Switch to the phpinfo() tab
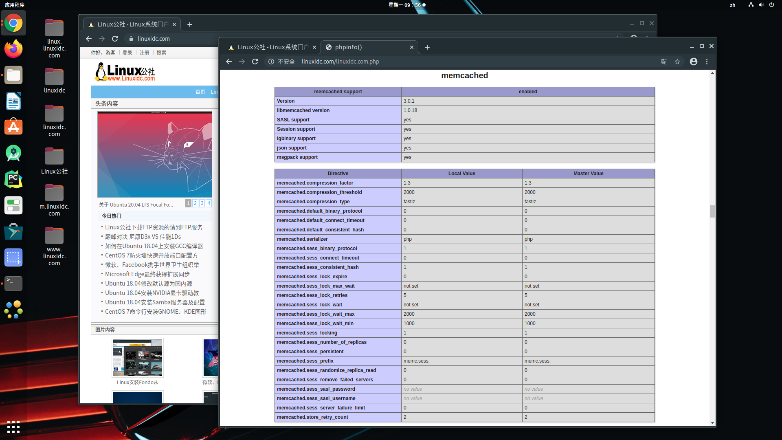The height and width of the screenshot is (440, 782). [x=369, y=47]
